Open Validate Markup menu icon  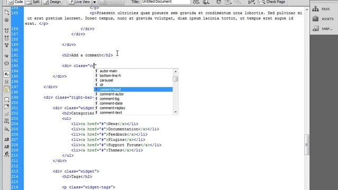(251, 2)
